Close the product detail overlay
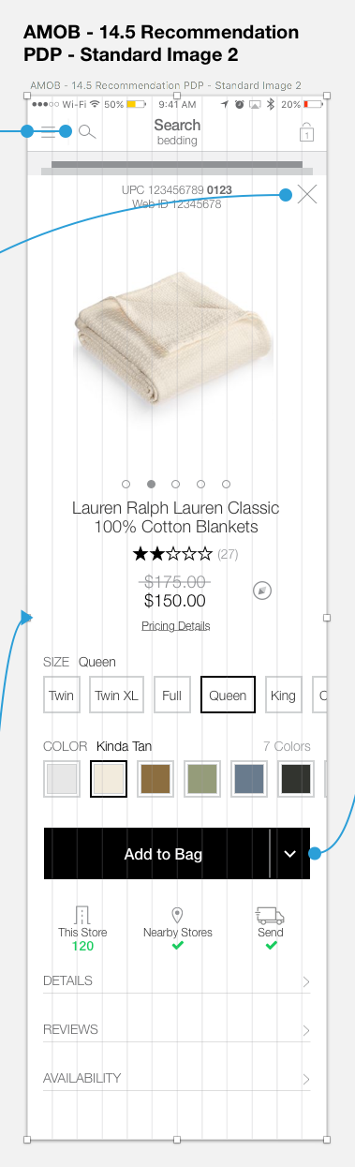This screenshot has width=355, height=1167. (x=307, y=195)
